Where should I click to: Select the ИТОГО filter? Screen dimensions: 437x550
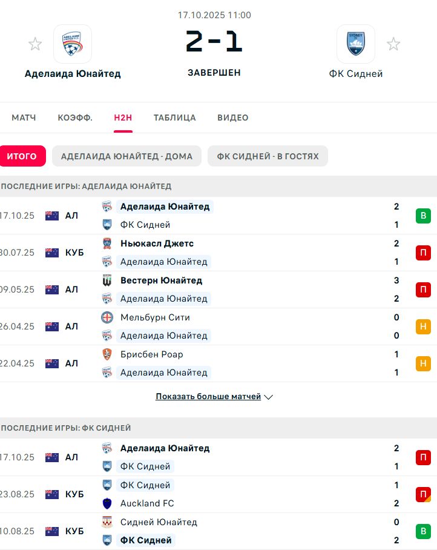[x=22, y=156]
